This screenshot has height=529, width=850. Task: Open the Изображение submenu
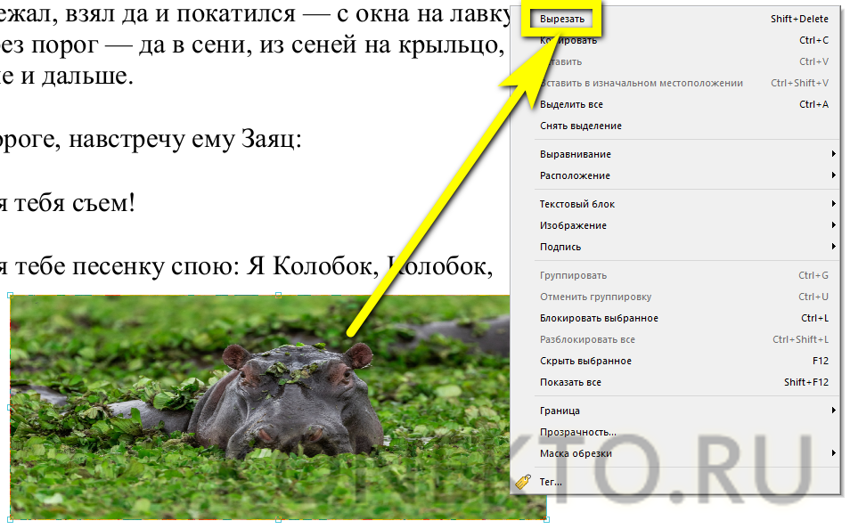point(573,225)
